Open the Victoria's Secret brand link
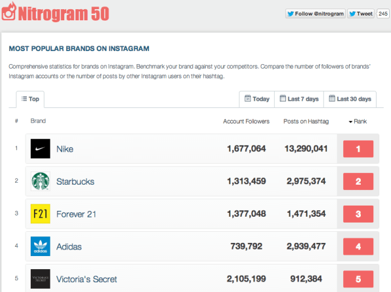 [87, 279]
